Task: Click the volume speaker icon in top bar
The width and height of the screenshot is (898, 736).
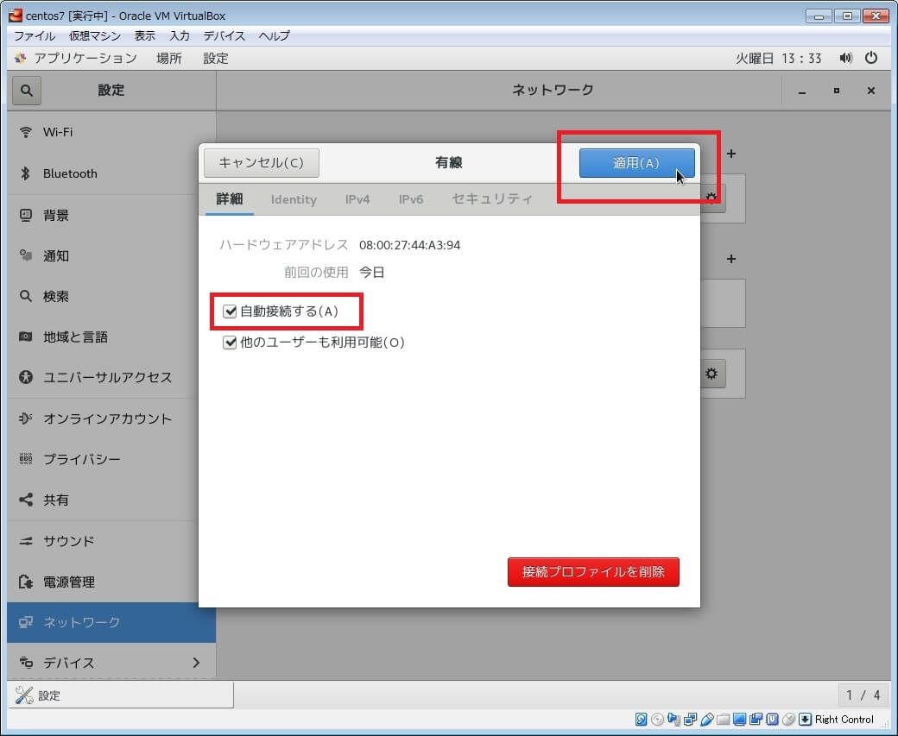Action: pos(846,58)
